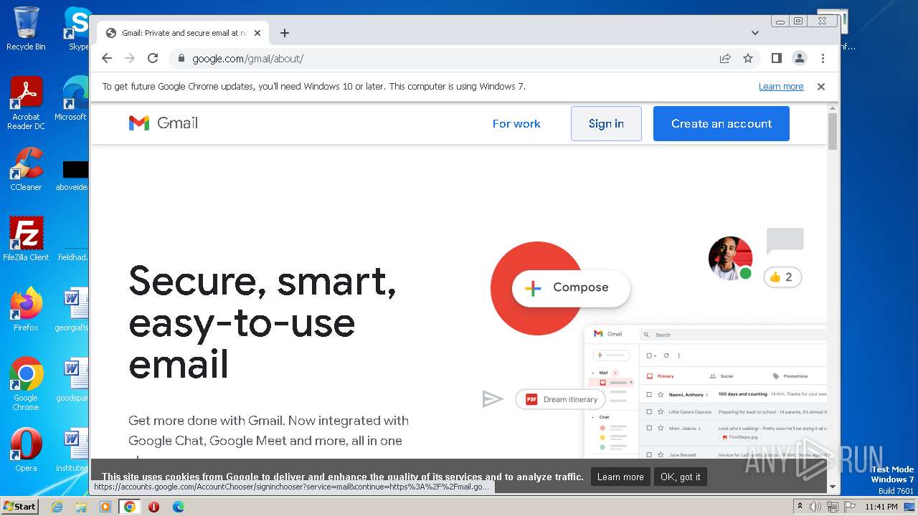Click the user avatar photo illustration
Viewport: 918px width, 516px height.
[730, 258]
